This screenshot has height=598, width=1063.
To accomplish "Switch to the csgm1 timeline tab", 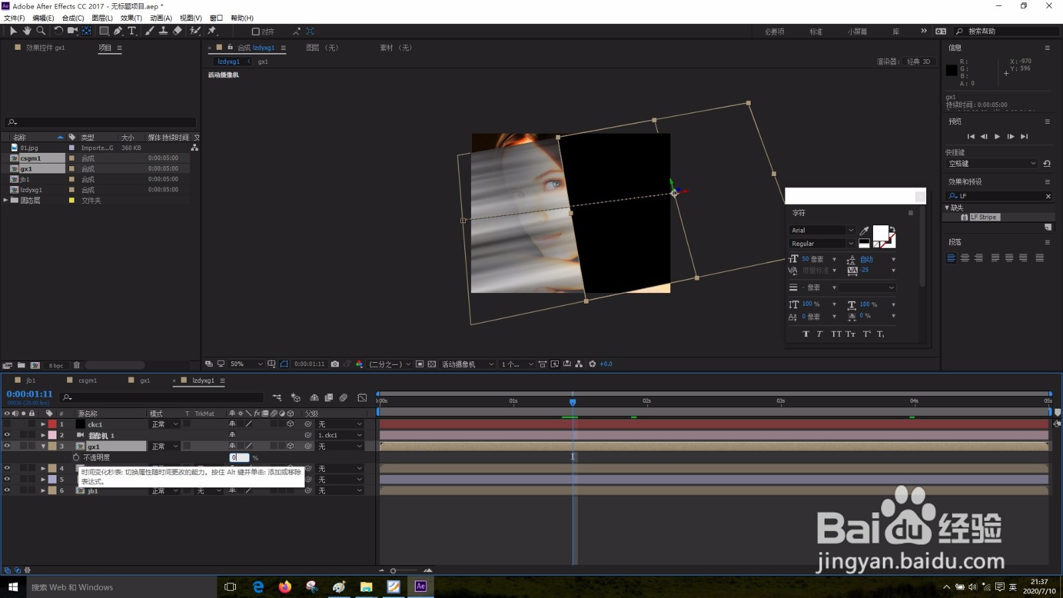I will tap(88, 381).
